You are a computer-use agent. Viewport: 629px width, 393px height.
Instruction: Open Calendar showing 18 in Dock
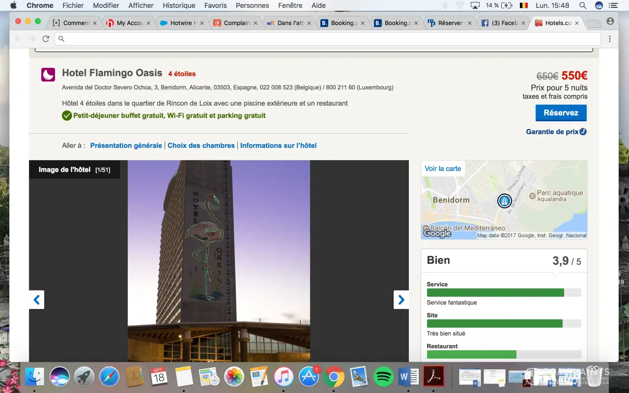(x=159, y=377)
